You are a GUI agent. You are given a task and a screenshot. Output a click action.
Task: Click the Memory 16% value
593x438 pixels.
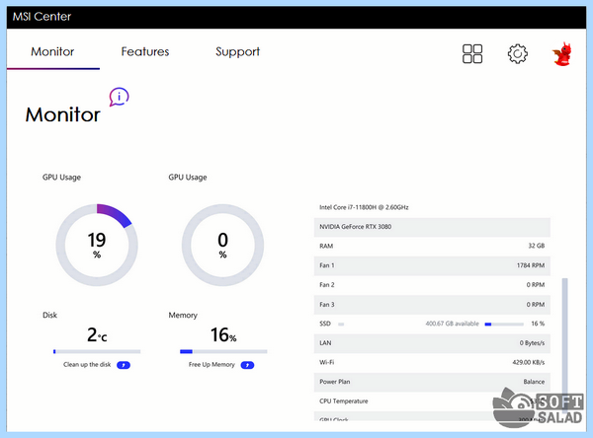223,335
